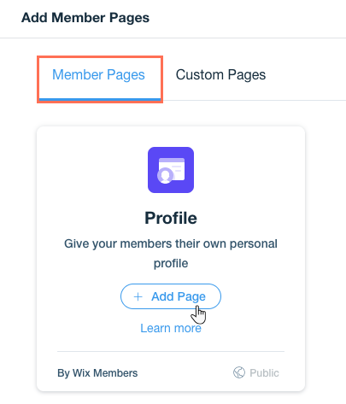
Task: Click the card window graphic in Profile icon
Action: pos(172,169)
